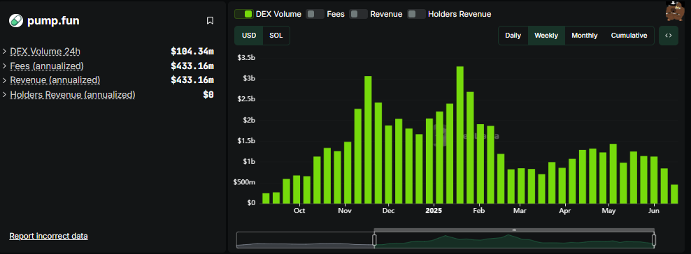Click the left range slider handle
This screenshot has width=691, height=254.
(x=374, y=240)
